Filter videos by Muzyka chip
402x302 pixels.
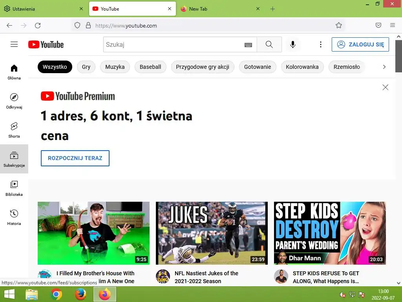pos(115,67)
